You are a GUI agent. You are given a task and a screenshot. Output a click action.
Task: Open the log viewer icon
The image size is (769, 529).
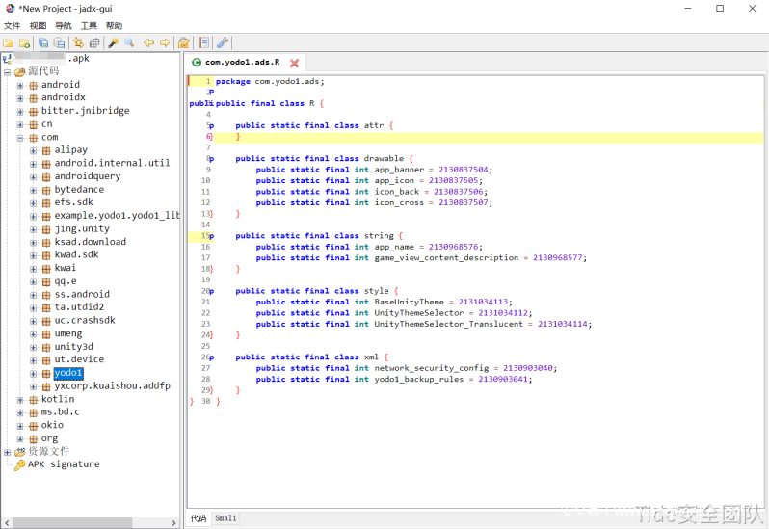[x=203, y=42]
